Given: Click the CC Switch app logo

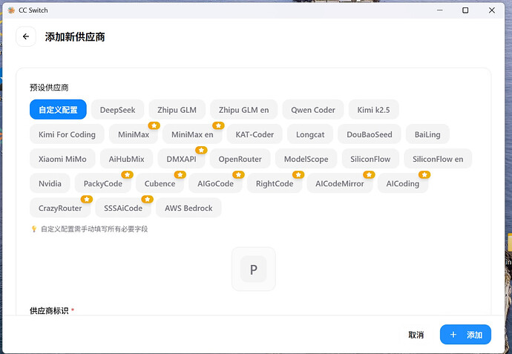Looking at the screenshot, I should (x=11, y=10).
